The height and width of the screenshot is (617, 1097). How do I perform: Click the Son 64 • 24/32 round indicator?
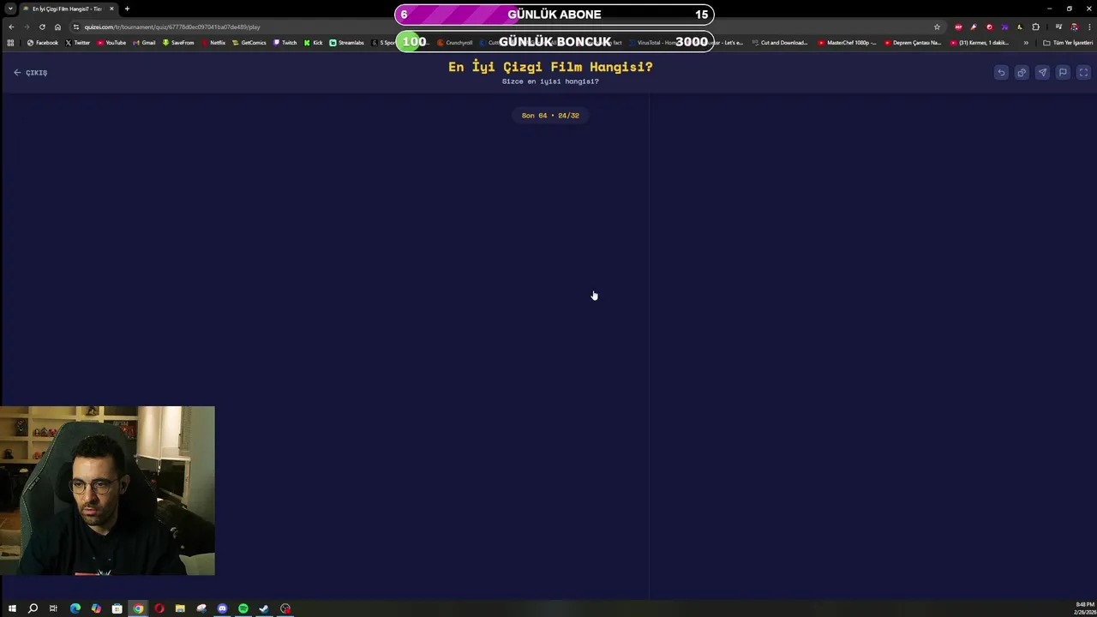550,116
